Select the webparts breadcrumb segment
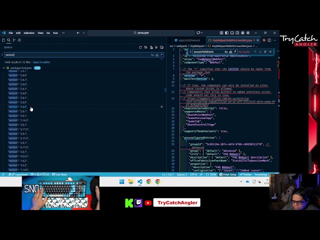 [182, 46]
